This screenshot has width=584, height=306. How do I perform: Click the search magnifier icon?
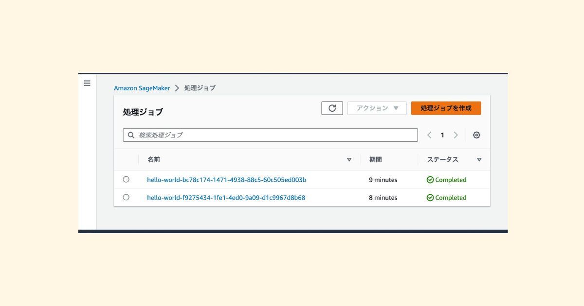click(x=131, y=135)
